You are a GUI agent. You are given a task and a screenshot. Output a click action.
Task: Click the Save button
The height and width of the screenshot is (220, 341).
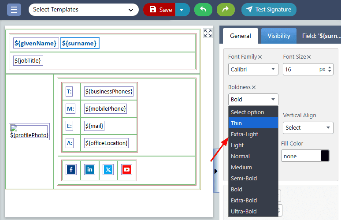point(160,10)
